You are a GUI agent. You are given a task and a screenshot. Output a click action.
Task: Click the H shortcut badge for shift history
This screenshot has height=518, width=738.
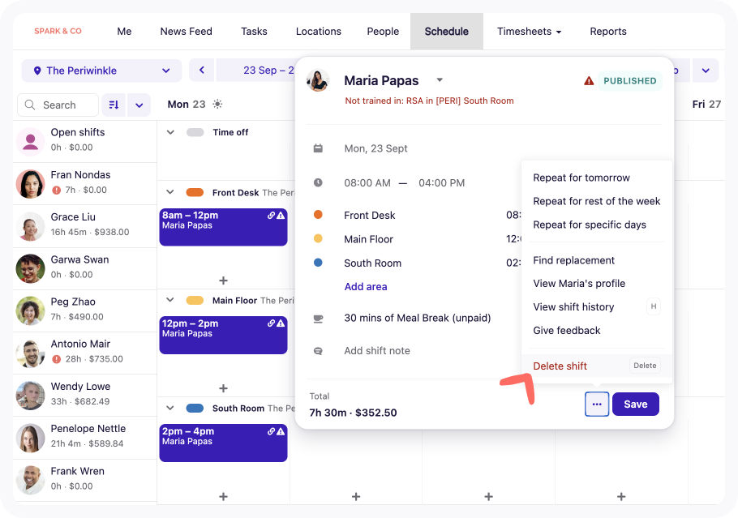[x=654, y=306]
